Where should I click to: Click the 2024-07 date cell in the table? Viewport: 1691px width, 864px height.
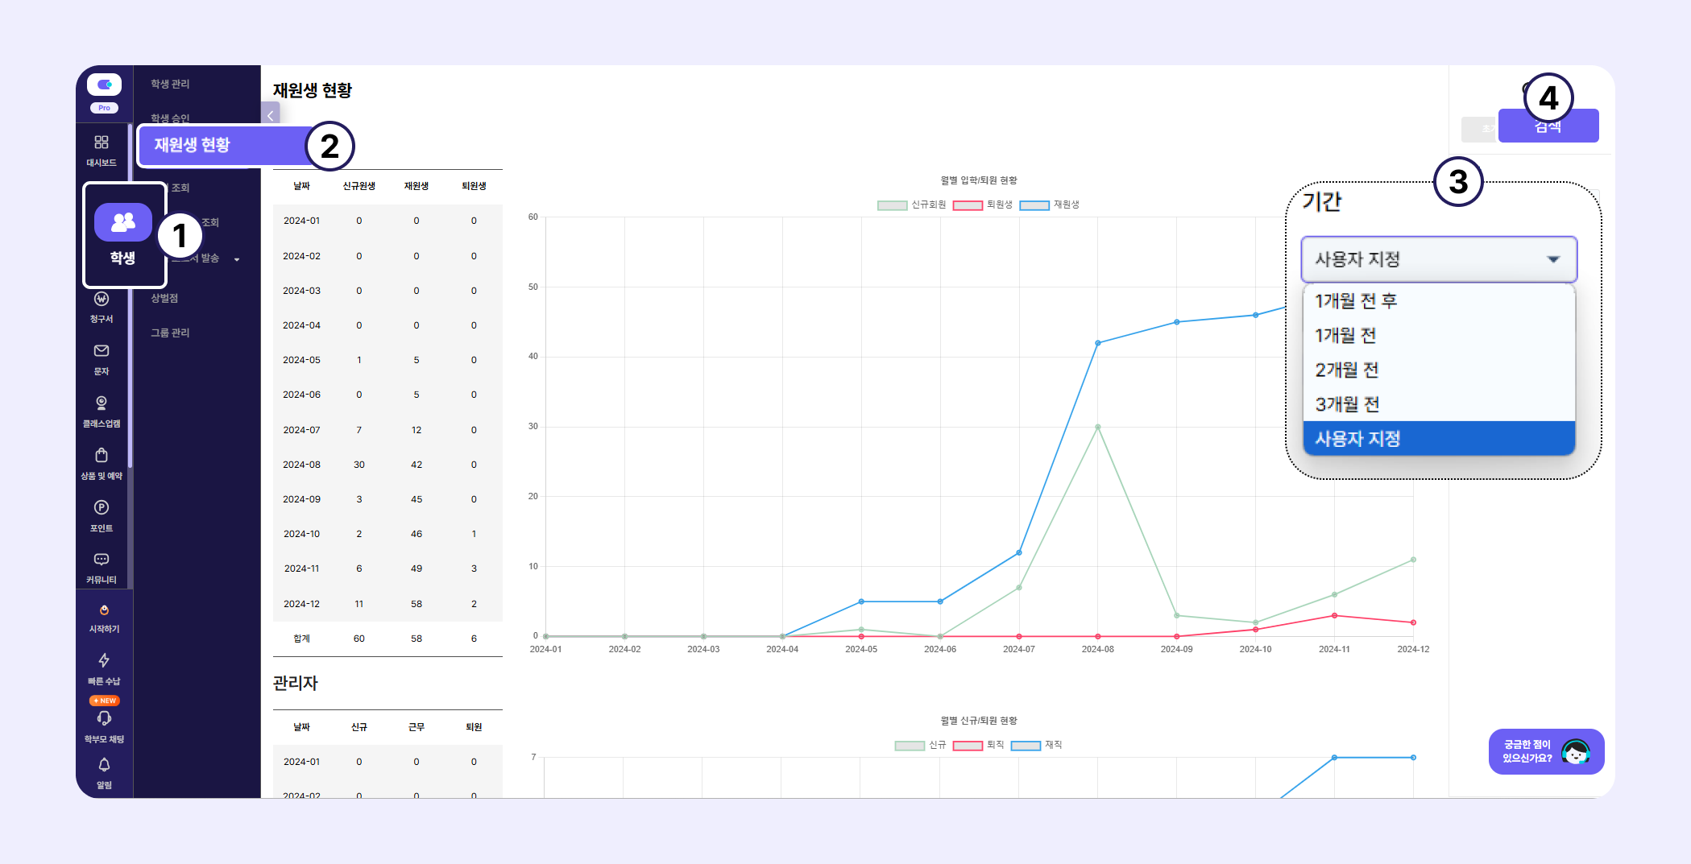click(x=301, y=430)
